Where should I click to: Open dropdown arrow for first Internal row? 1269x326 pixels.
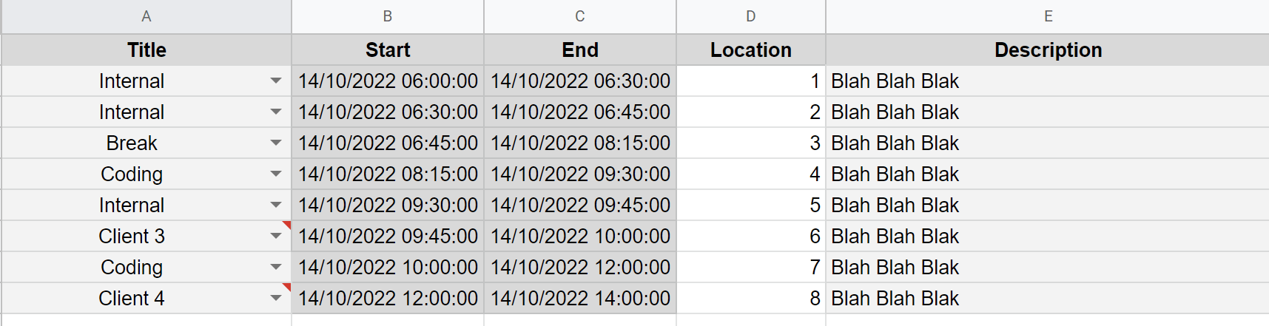pos(276,81)
